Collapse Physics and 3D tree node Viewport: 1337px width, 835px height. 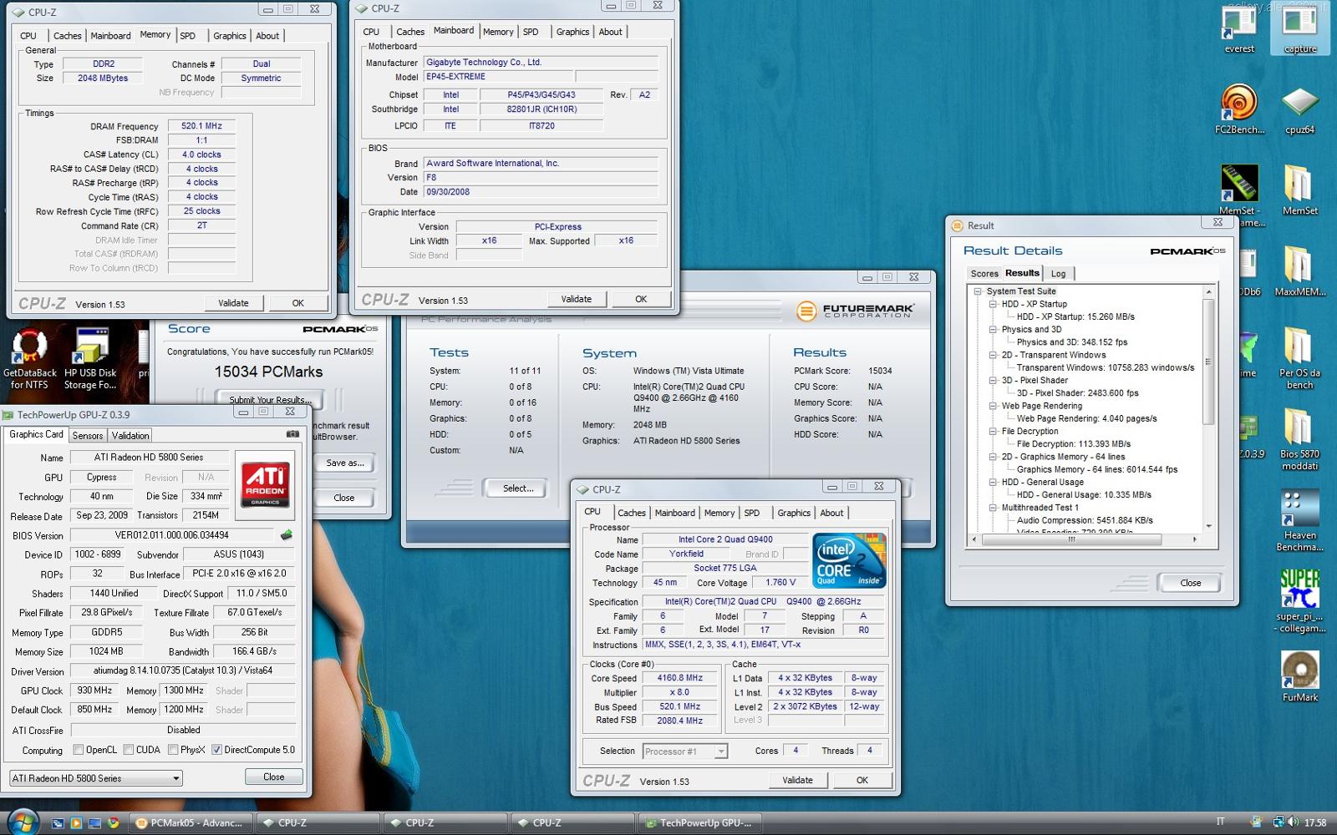(x=993, y=329)
